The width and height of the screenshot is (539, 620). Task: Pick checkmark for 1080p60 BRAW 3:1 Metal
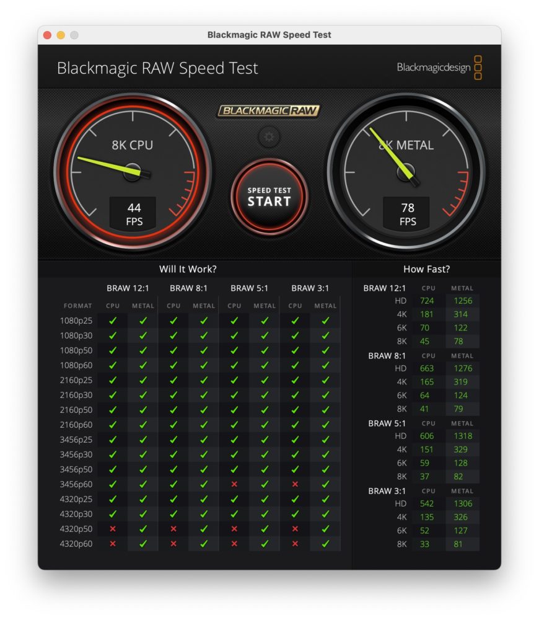click(326, 365)
